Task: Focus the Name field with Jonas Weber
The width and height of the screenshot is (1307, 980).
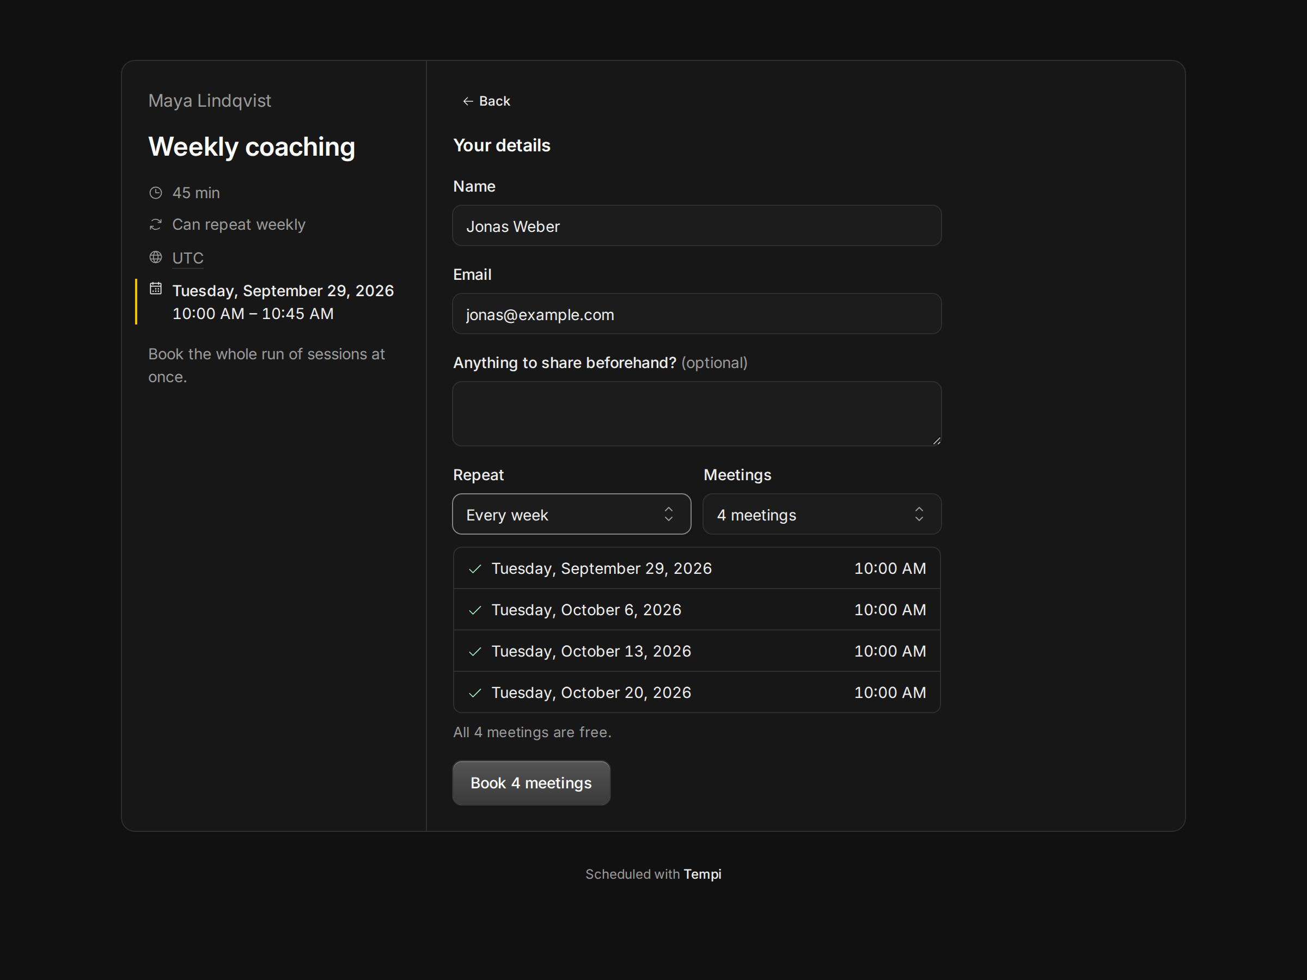Action: point(697,225)
